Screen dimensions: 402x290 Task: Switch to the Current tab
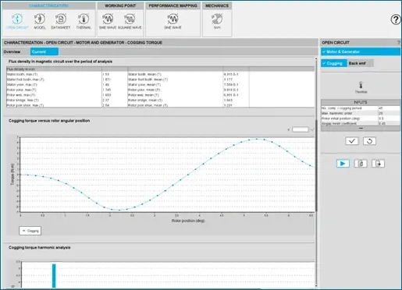coord(44,51)
